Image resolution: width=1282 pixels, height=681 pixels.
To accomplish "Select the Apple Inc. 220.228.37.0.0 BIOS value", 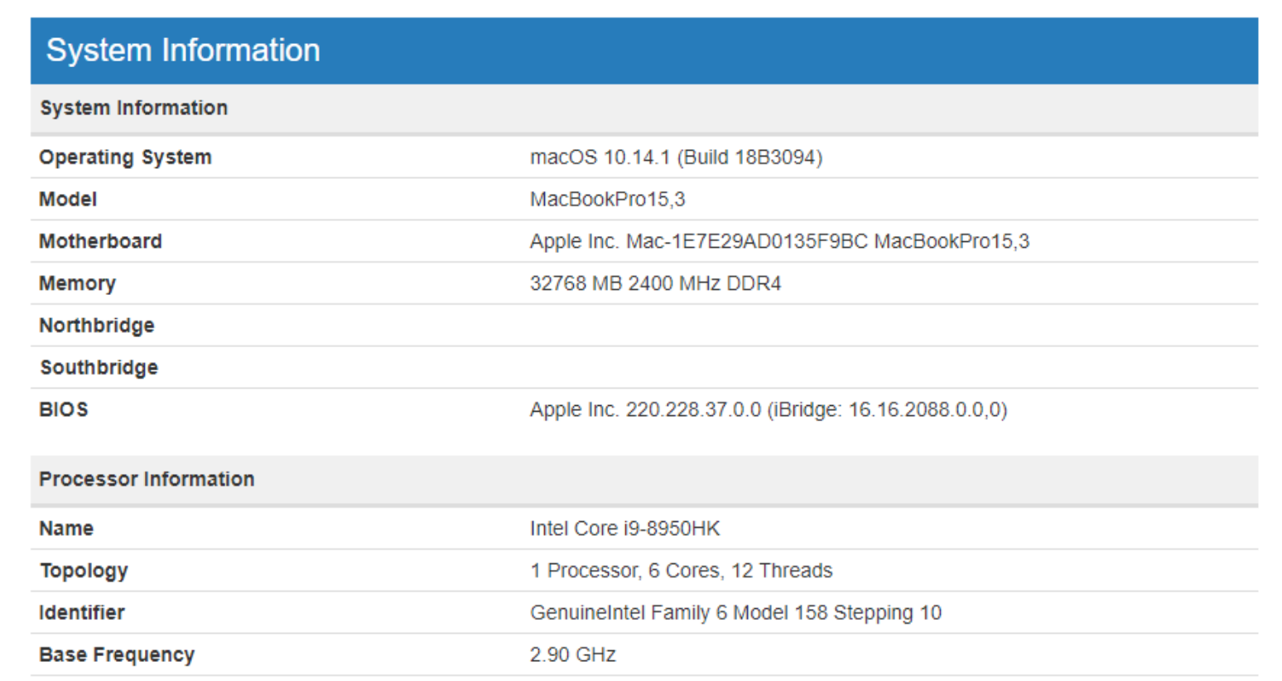I will [769, 409].
